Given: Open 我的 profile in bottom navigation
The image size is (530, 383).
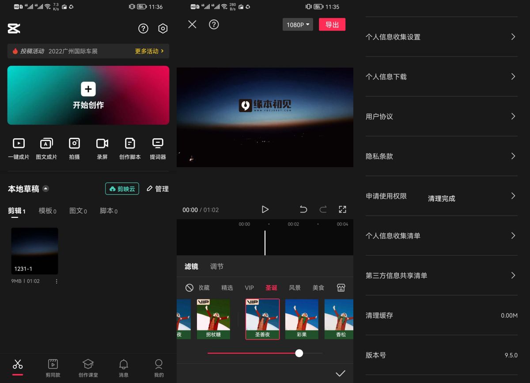Looking at the screenshot, I should (159, 368).
